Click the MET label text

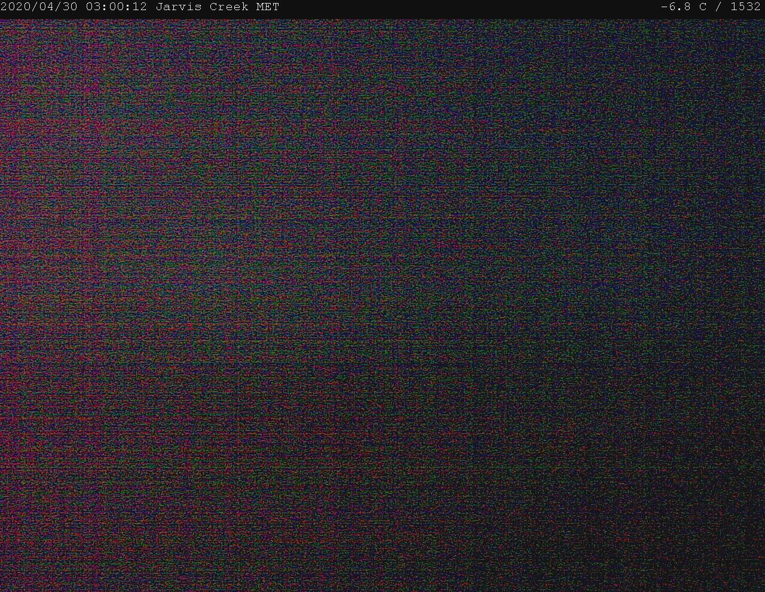pos(267,7)
